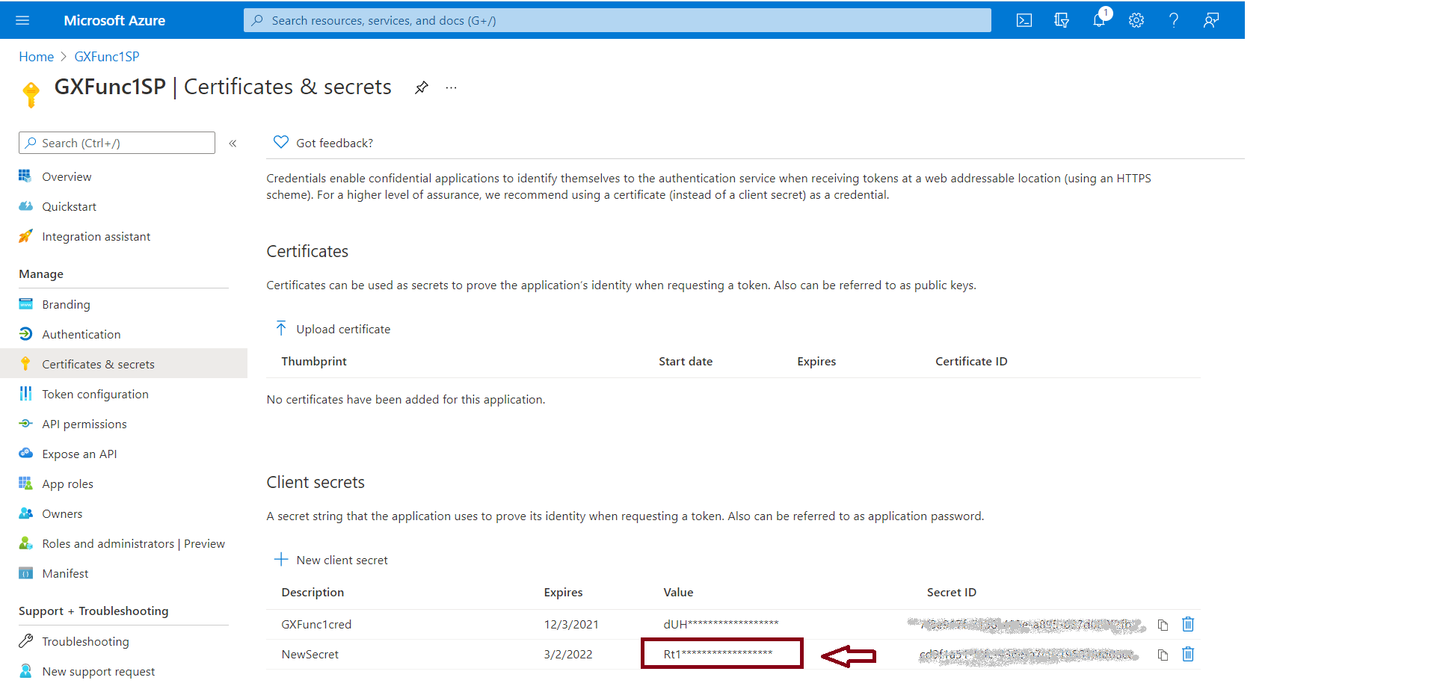This screenshot has width=1431, height=695.
Task: Open portal settings gear
Action: 1136,20
